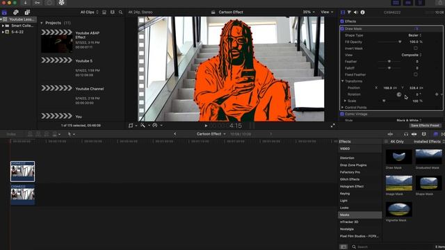The image size is (445, 250).
Task: Collapse the Transforms disclosure triangle
Action: coord(343,81)
